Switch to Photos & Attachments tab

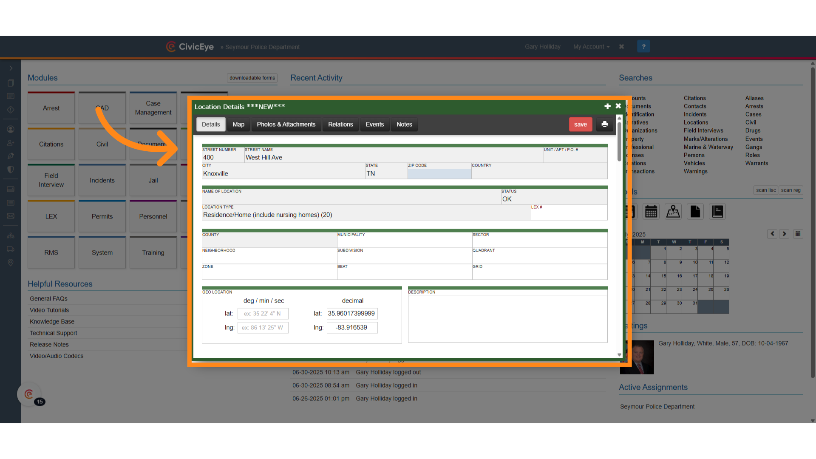tap(286, 124)
